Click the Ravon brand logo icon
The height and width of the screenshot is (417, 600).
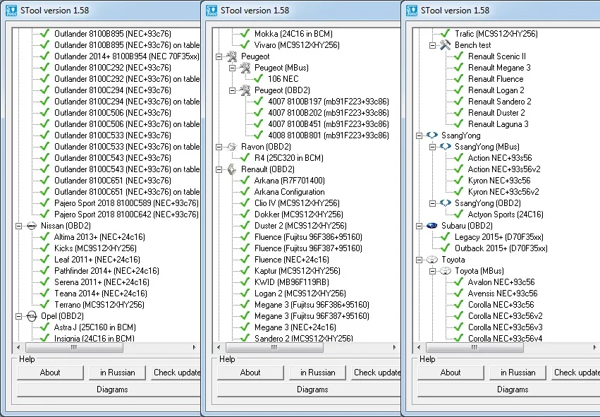[x=231, y=147]
